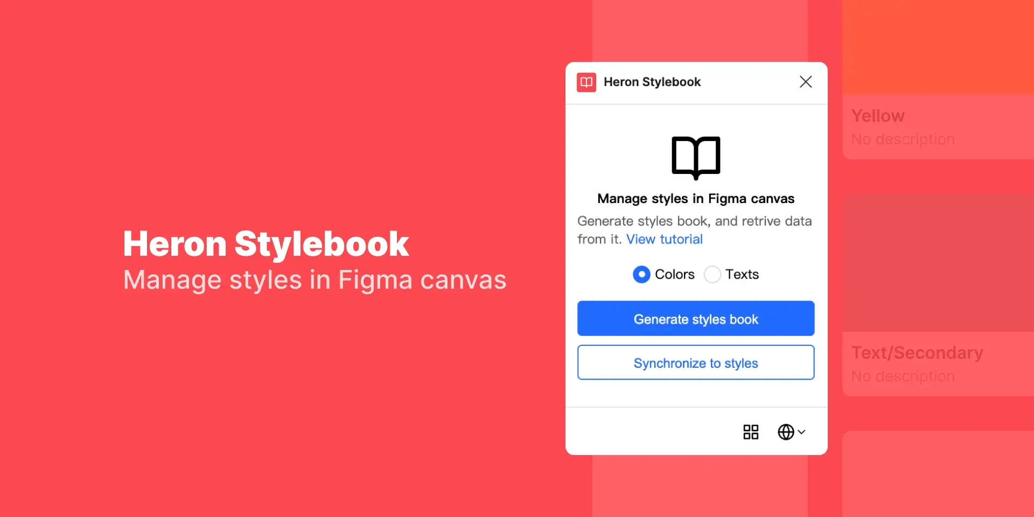
Task: Expand the language chevron beside the globe
Action: (x=802, y=432)
